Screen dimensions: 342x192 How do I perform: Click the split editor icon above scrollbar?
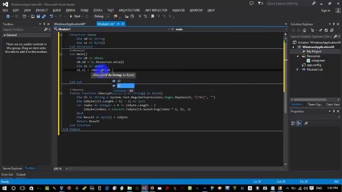pyautogui.click(x=285, y=34)
